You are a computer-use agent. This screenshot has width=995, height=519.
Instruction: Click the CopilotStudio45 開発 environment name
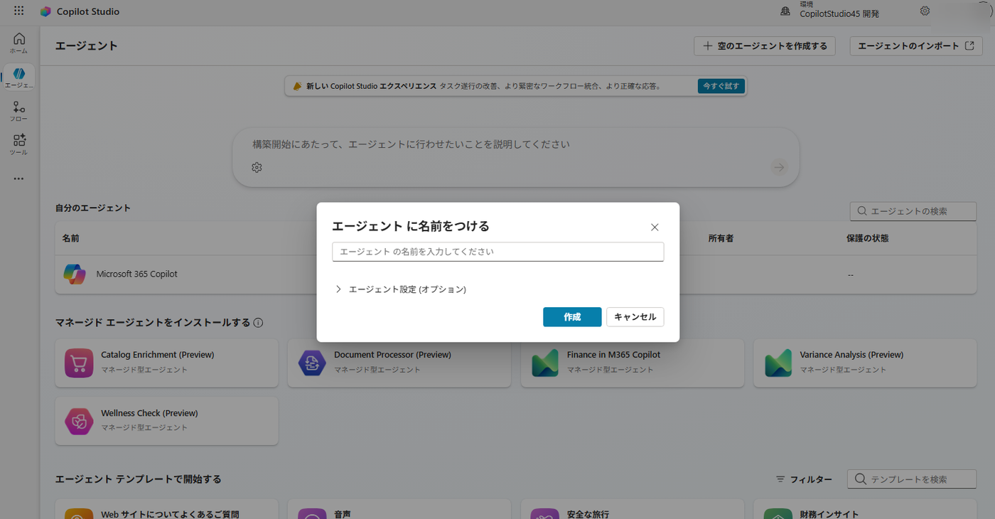pyautogui.click(x=839, y=14)
